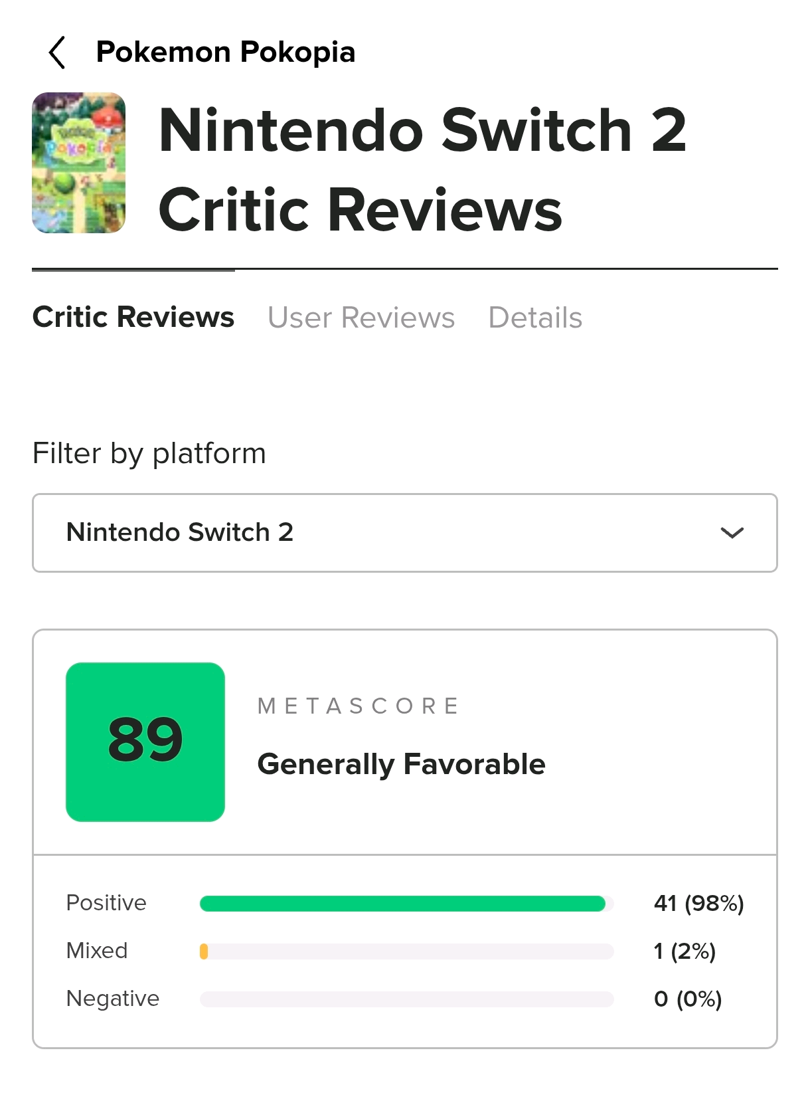Open the Pokemon Pokopia title link
Viewport: 810px width, 1099px height.
click(225, 52)
